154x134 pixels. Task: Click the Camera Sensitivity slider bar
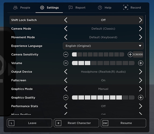click(98, 54)
